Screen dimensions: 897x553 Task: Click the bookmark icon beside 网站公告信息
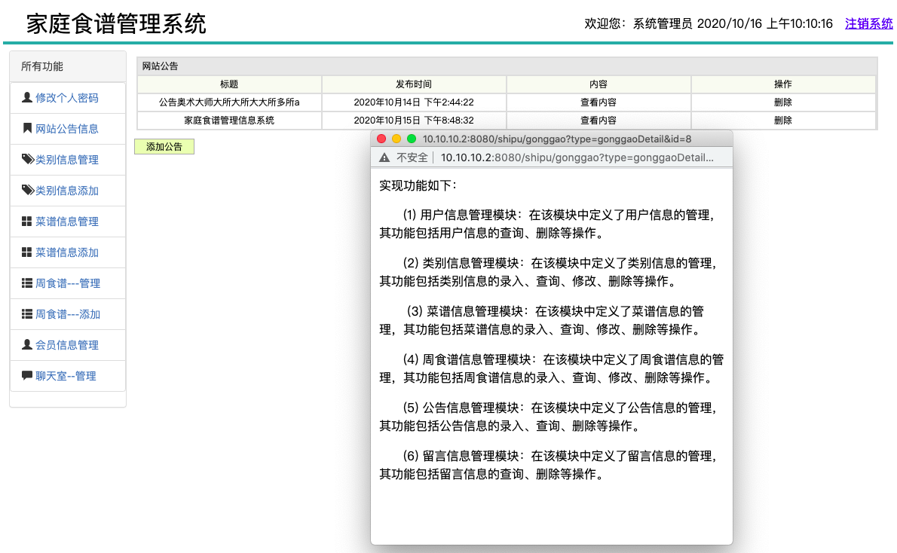tap(27, 128)
